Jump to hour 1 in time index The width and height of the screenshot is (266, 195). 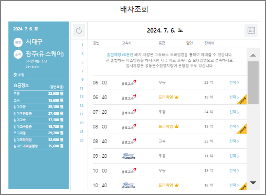click(x=82, y=45)
